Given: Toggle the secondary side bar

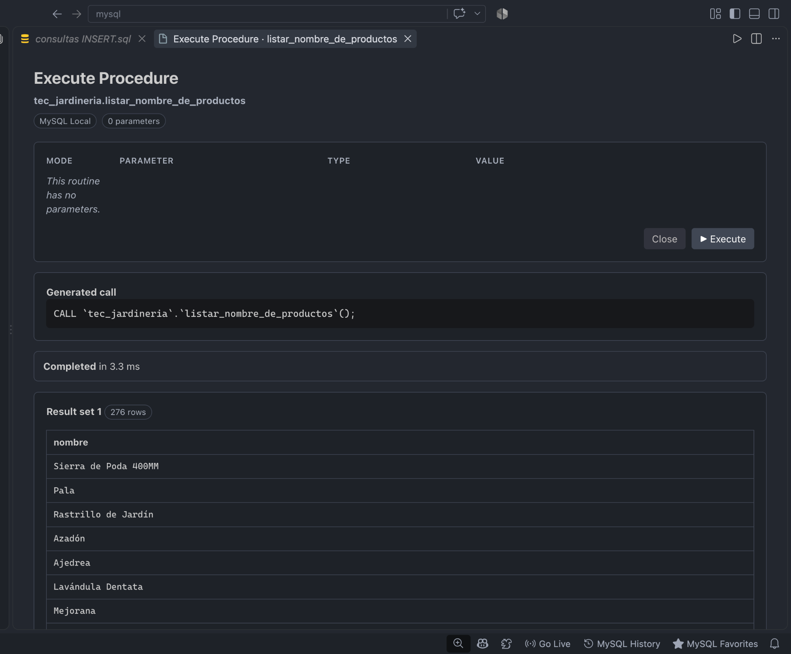Looking at the screenshot, I should pyautogui.click(x=774, y=14).
